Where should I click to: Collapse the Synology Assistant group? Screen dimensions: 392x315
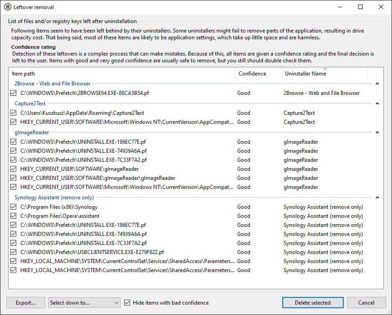[x=377, y=197]
